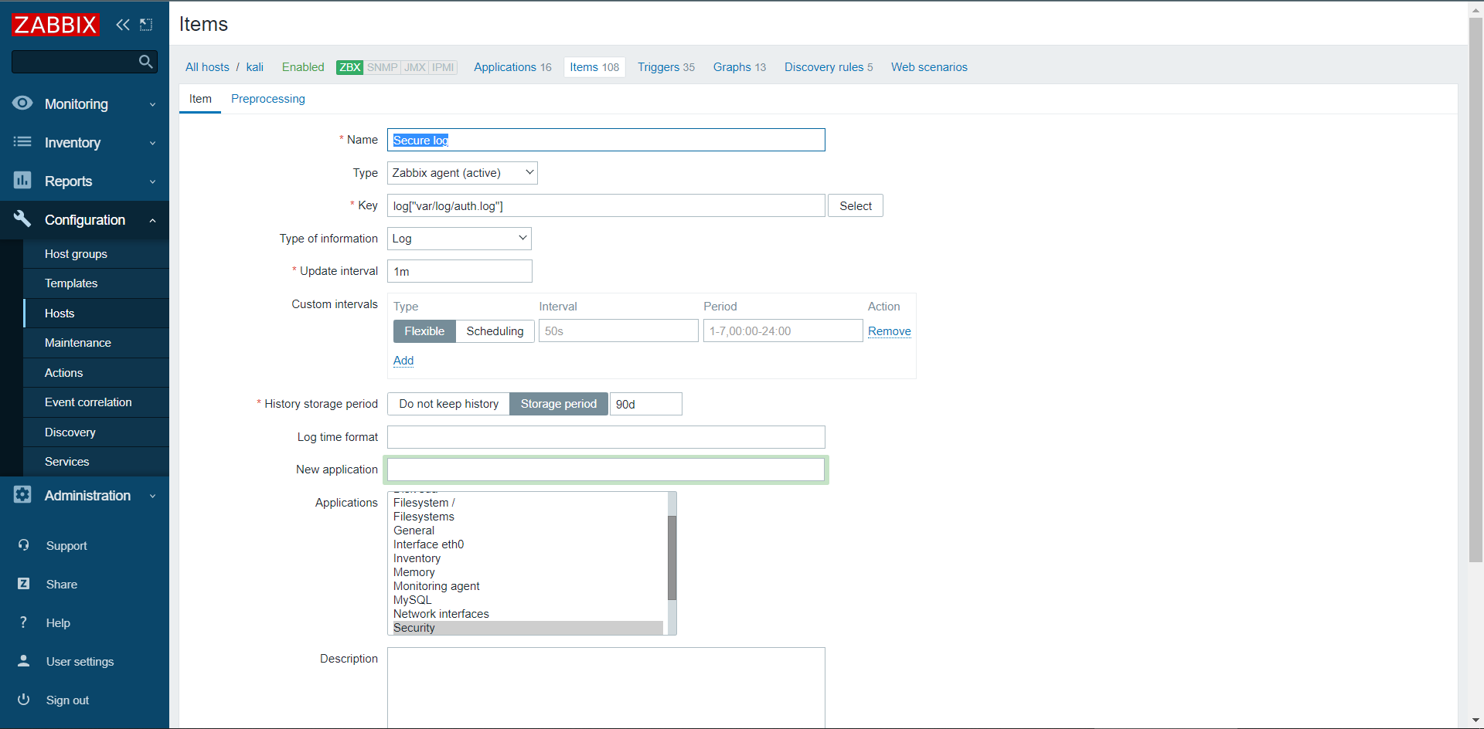
Task: Click the ZBX availability badge
Action: pyautogui.click(x=349, y=67)
